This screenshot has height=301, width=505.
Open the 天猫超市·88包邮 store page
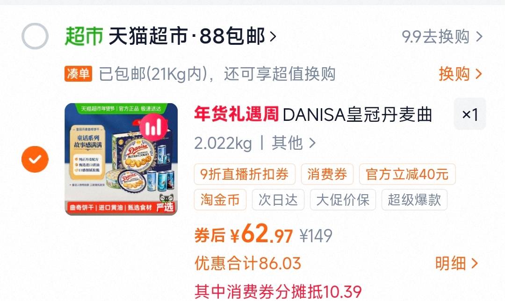(193, 36)
